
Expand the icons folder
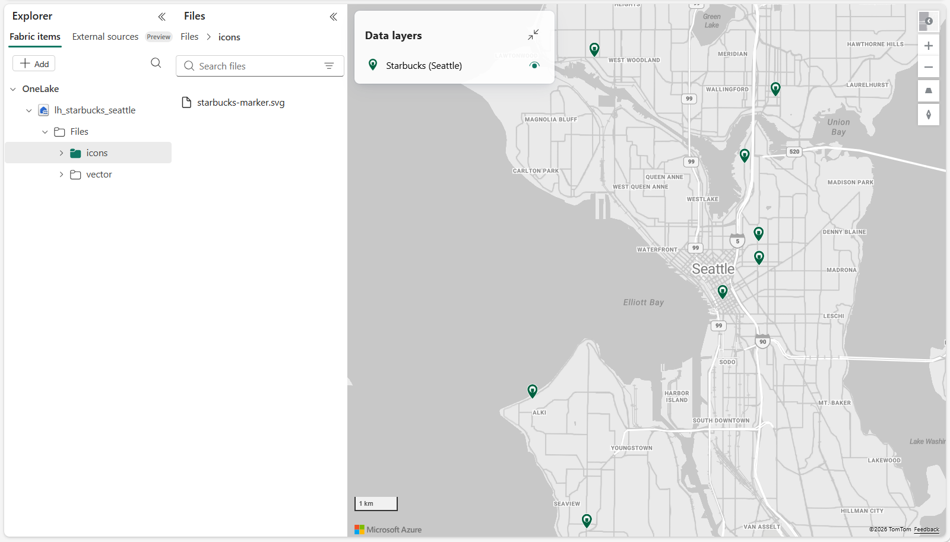[61, 153]
